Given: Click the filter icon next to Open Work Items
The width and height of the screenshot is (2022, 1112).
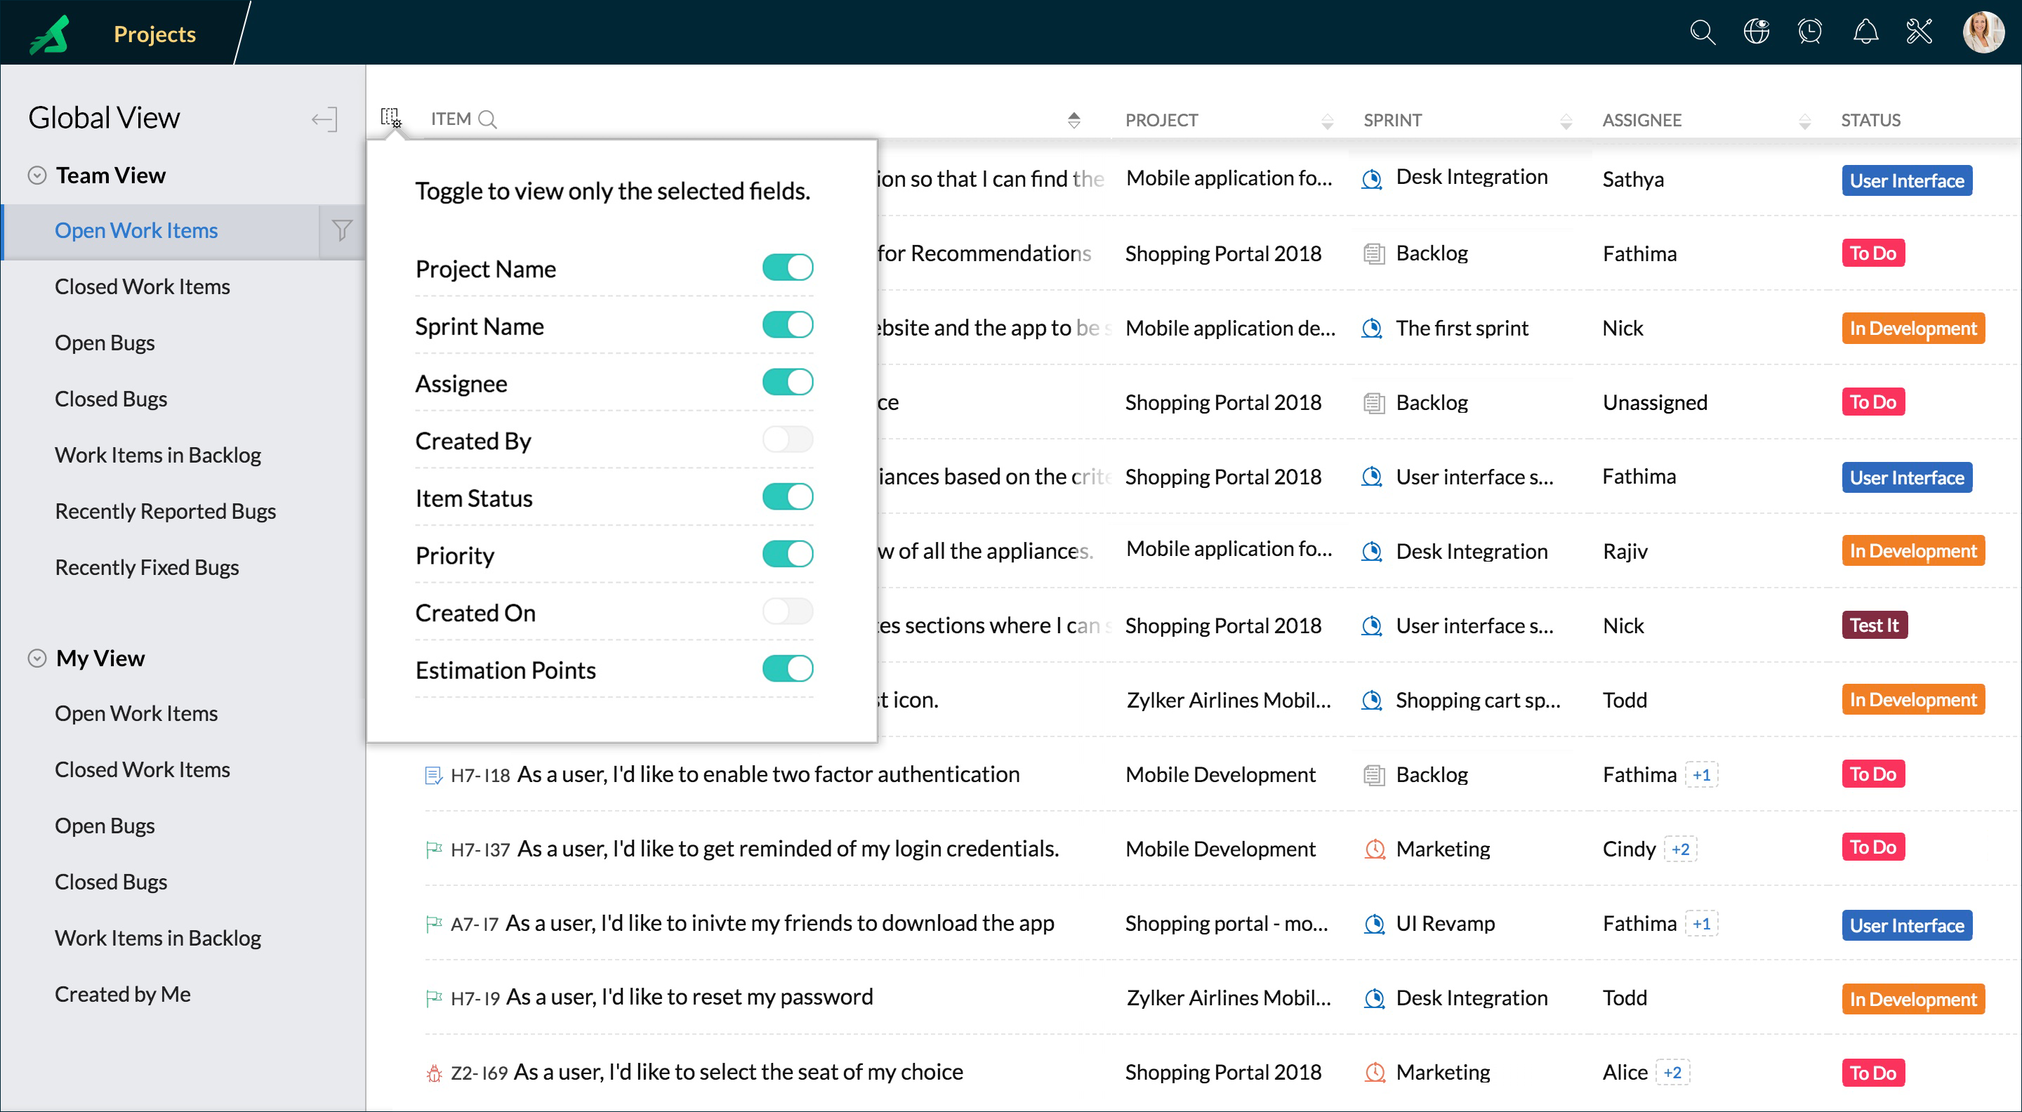Looking at the screenshot, I should pos(342,229).
